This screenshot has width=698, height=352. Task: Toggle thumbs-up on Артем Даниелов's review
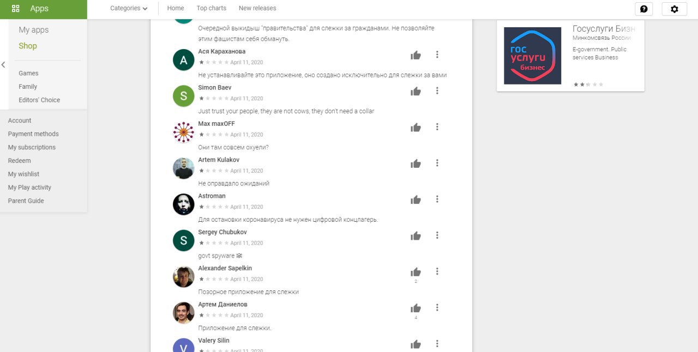416,308
